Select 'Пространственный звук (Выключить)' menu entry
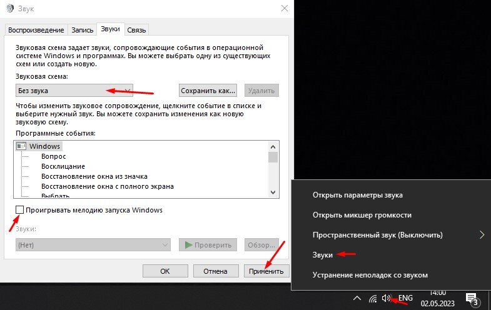This screenshot has height=310, width=491. coord(377,235)
